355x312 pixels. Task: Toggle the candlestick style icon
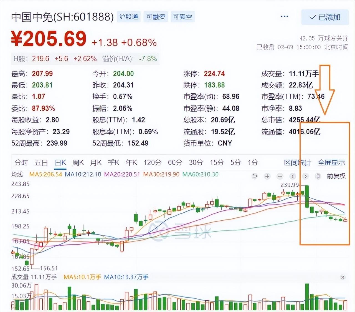pos(318,176)
